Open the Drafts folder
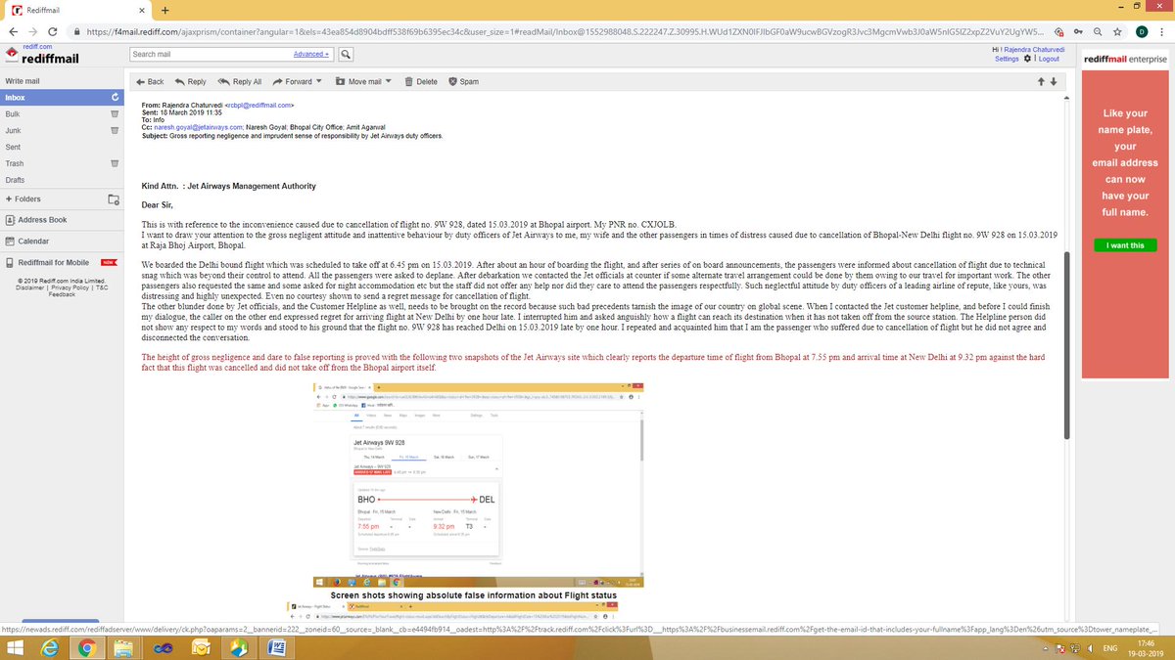This screenshot has height=660, width=1175. point(15,180)
